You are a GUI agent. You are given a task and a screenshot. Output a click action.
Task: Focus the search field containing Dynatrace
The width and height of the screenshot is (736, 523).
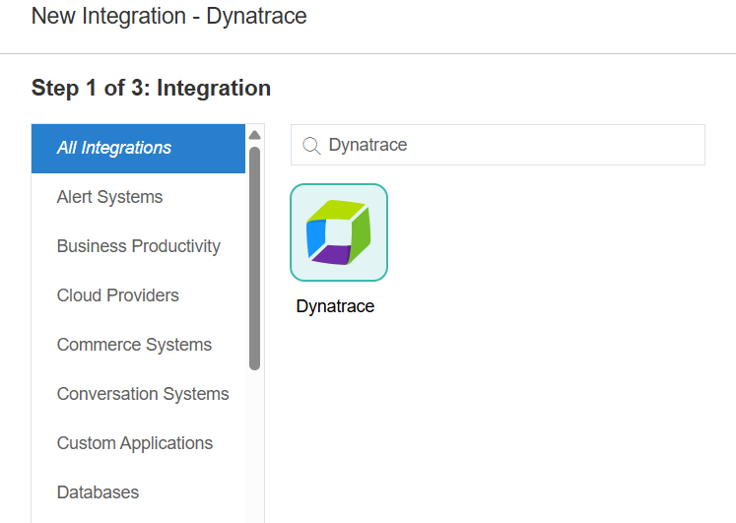click(512, 145)
